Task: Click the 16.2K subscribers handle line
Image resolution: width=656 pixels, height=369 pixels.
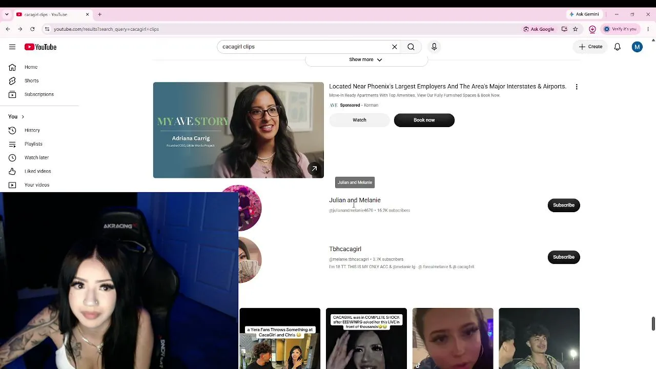Action: 370,210
